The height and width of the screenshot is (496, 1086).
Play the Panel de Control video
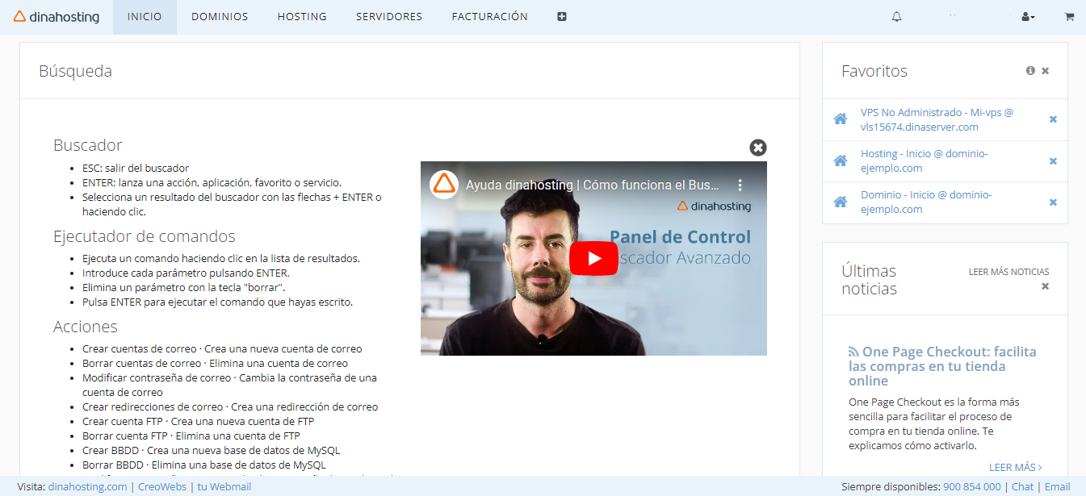point(593,258)
